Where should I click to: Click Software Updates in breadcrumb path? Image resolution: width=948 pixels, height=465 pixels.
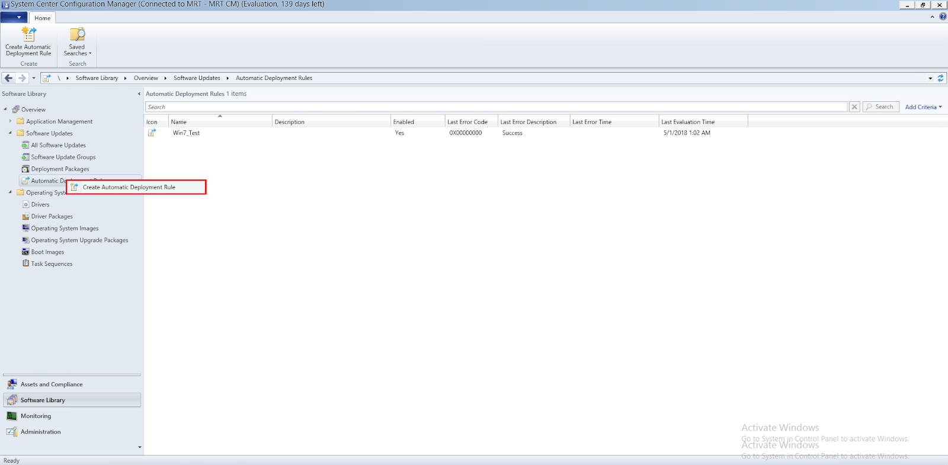197,78
